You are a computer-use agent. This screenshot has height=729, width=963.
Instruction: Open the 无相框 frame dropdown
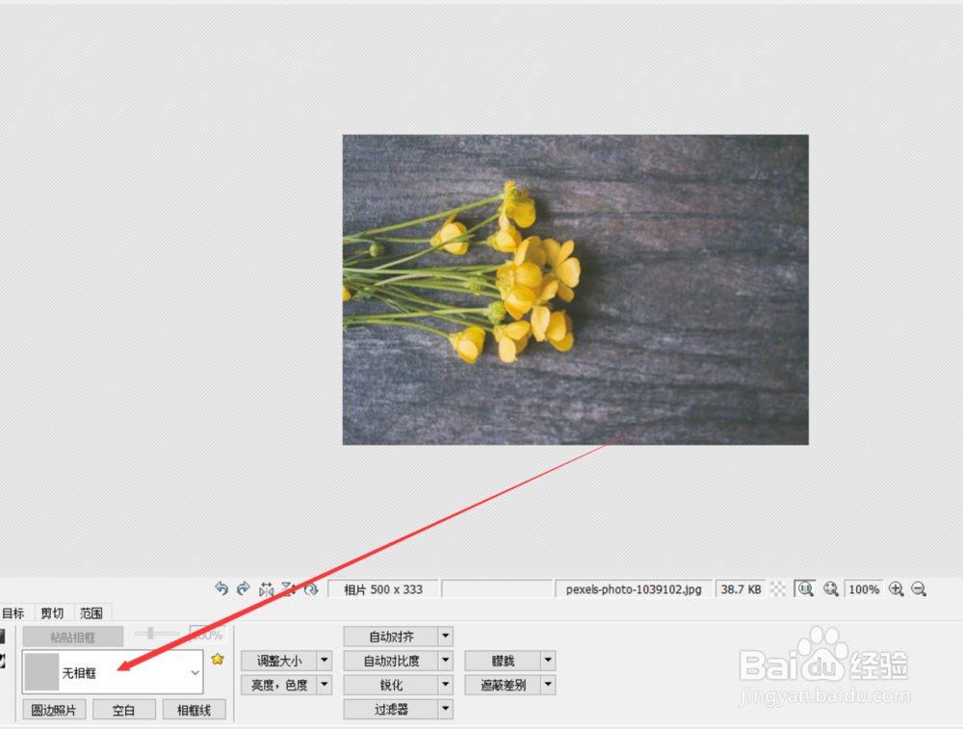click(113, 672)
